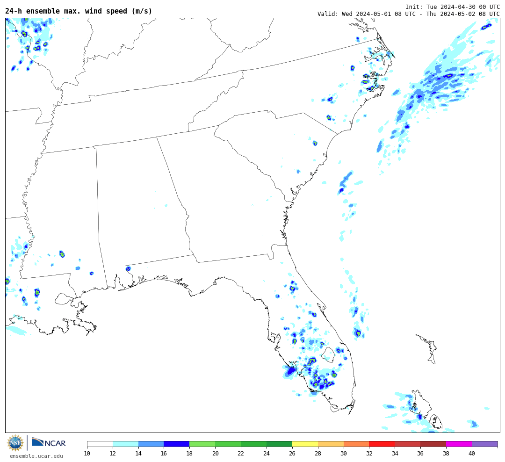
Task: Click the legend tick label '32'
Action: (369, 454)
